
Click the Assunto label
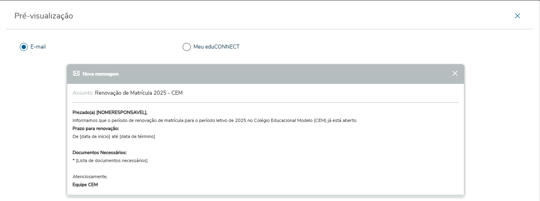point(82,93)
